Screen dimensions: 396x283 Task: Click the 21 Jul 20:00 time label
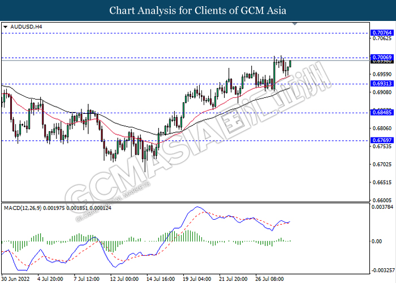click(233, 279)
